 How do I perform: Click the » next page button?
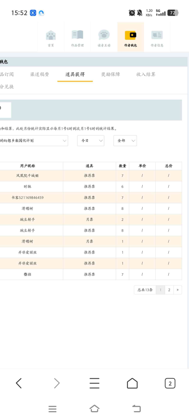pyautogui.click(x=178, y=290)
